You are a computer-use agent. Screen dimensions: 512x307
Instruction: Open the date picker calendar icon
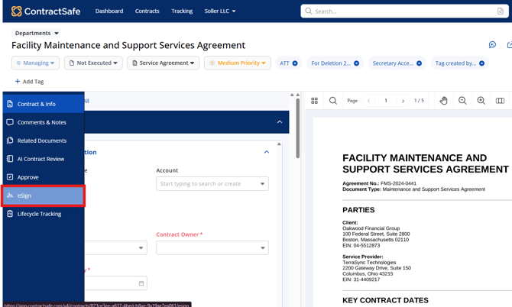pos(141,283)
